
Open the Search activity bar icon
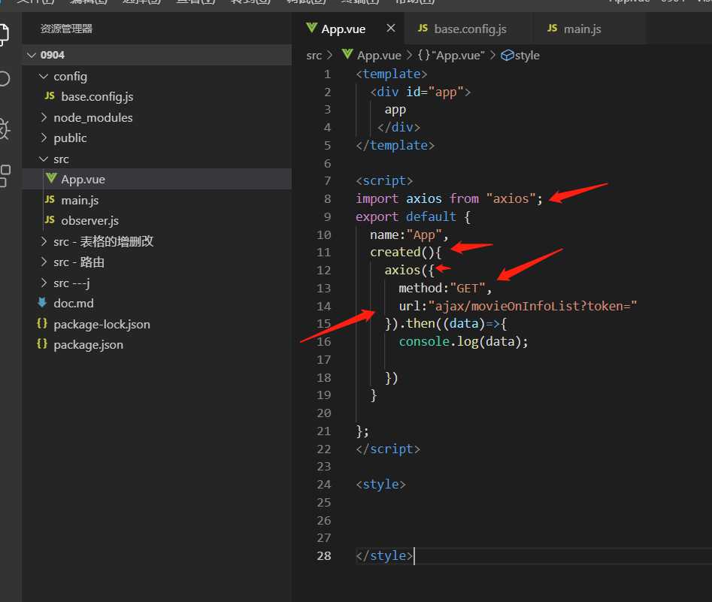point(4,79)
